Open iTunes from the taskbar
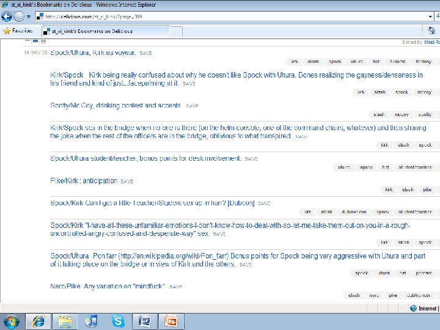The width and height of the screenshot is (440, 330). coord(91,321)
